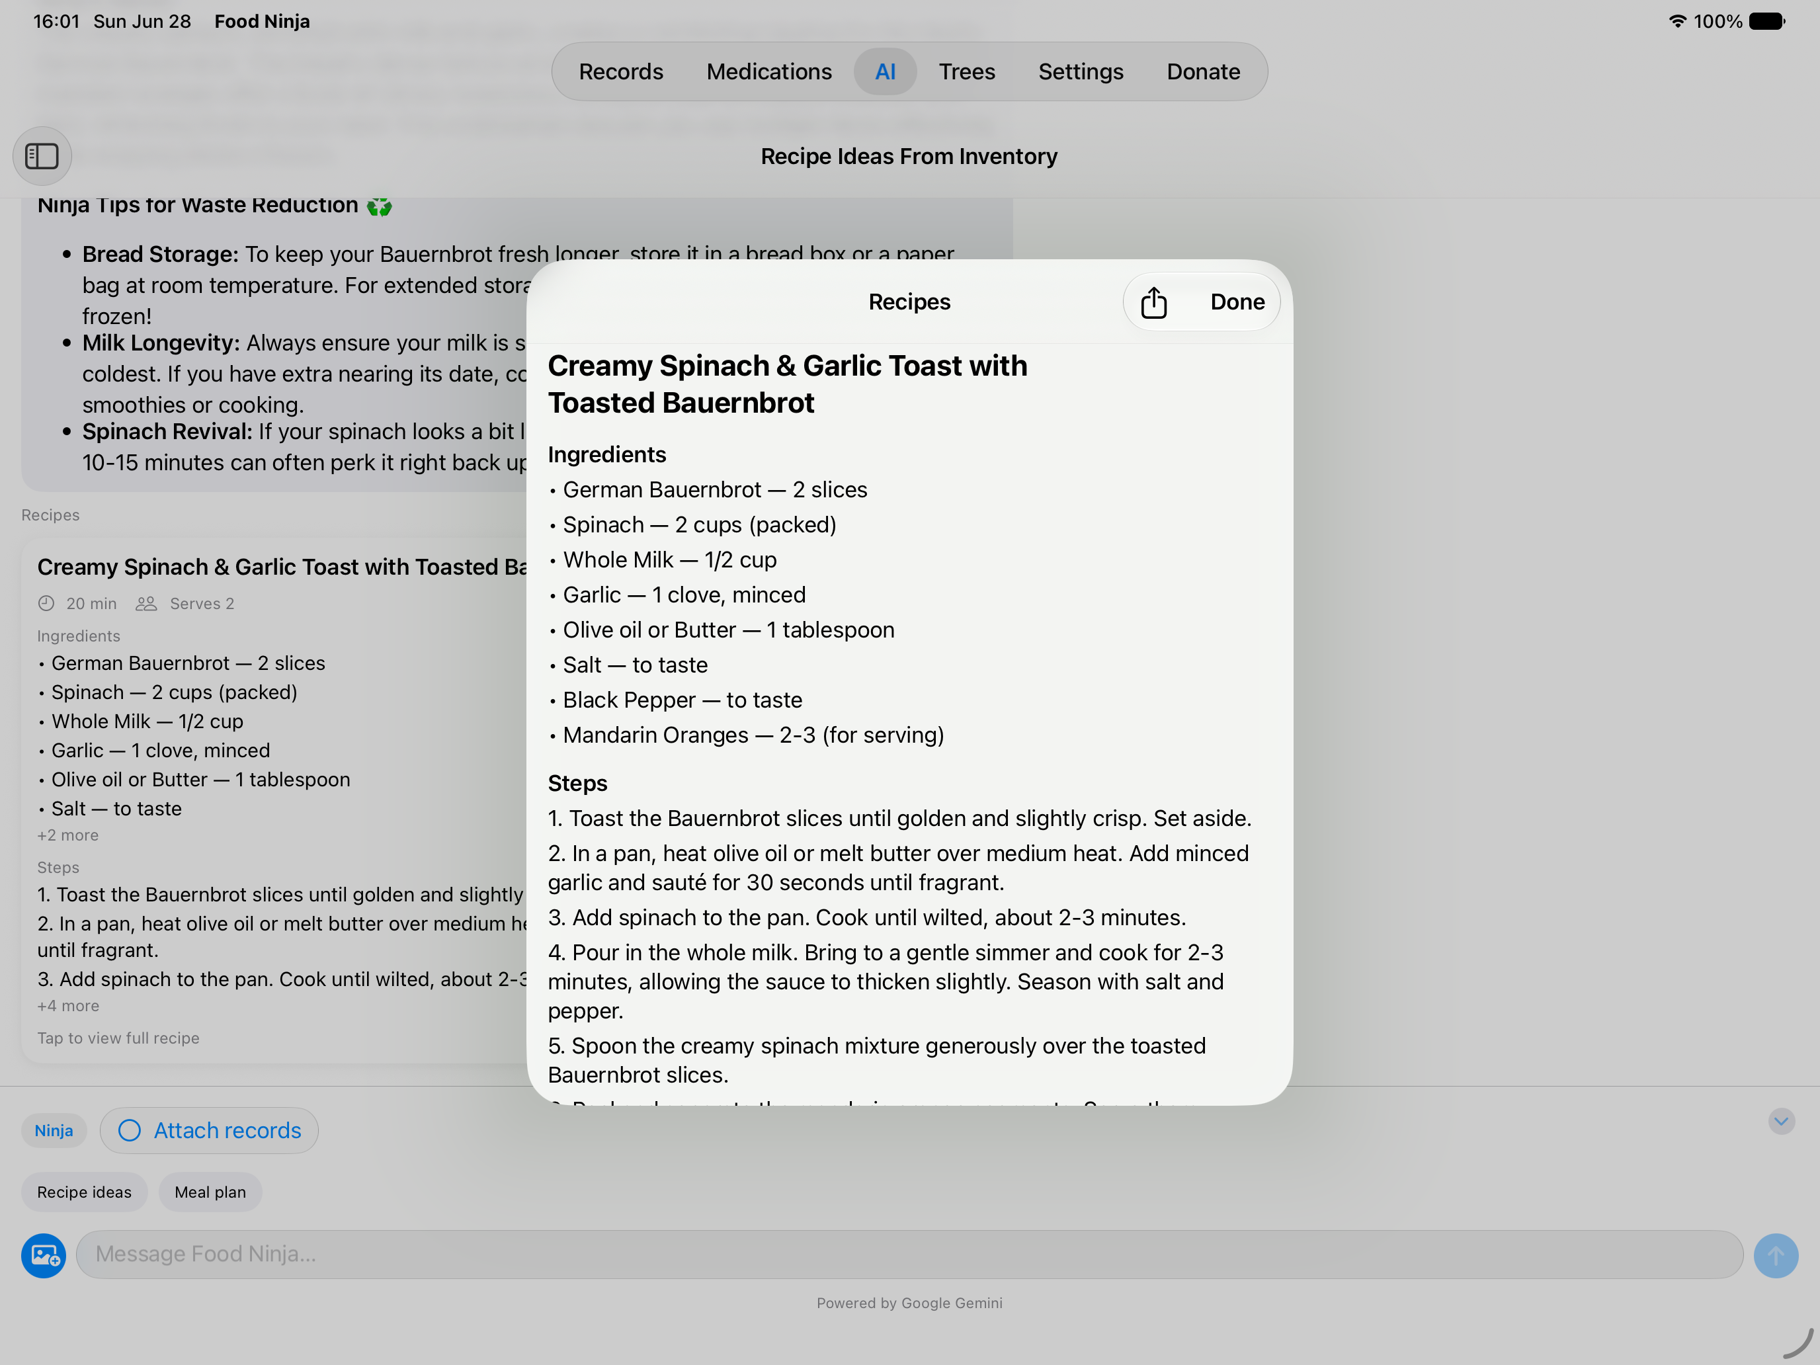Screen dimensions: 1820x1365
Task: Select 'Milk Longevity:' tip text
Action: point(161,343)
